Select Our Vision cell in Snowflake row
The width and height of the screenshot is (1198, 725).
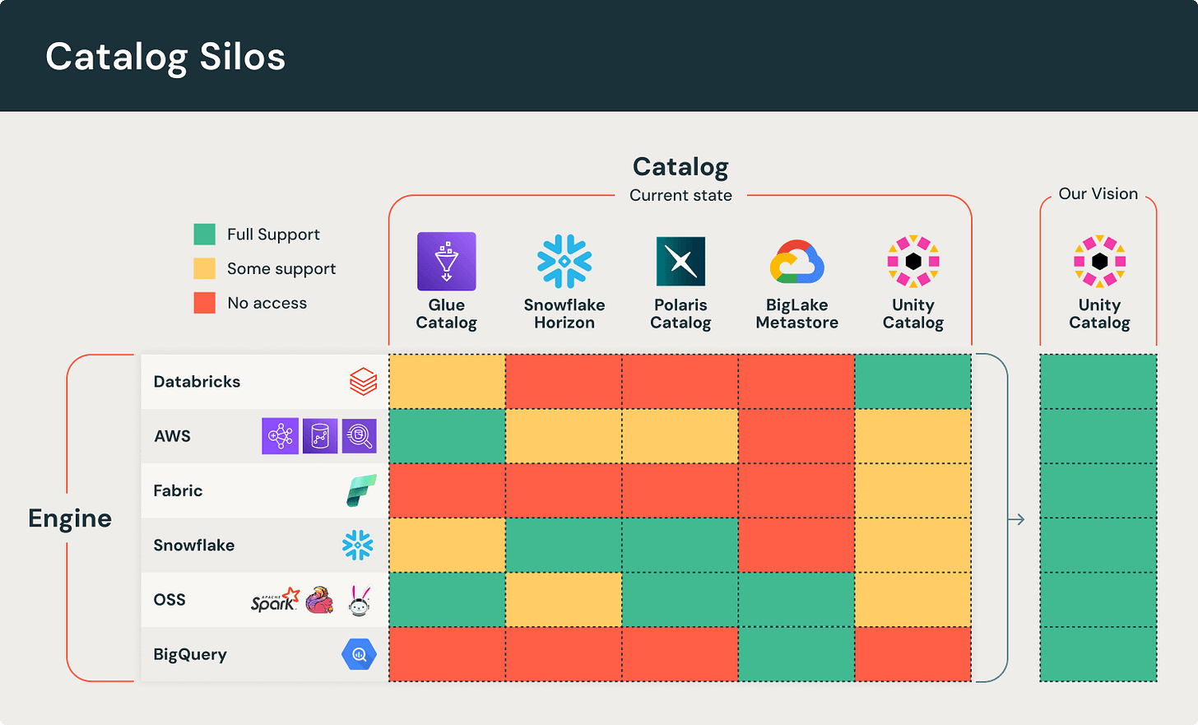coord(1098,545)
